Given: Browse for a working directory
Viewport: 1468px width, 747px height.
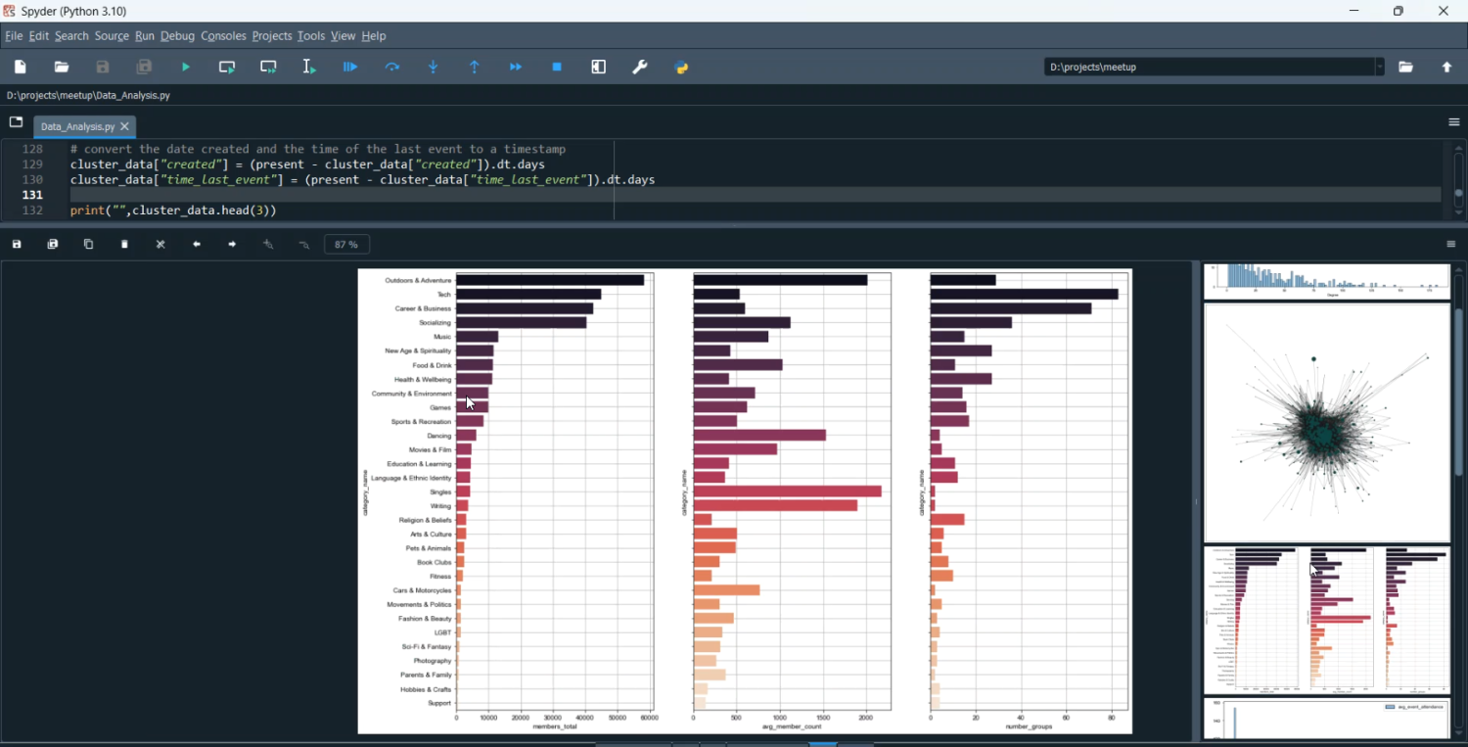Looking at the screenshot, I should coord(1406,68).
